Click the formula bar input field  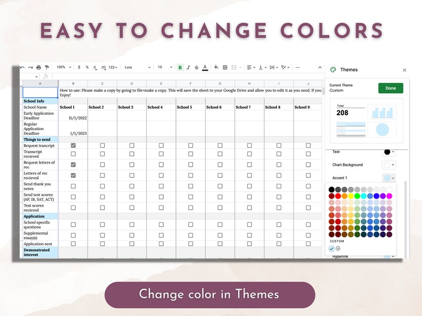point(185,76)
